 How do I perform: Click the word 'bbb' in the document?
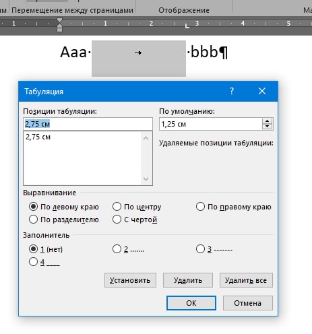[204, 53]
